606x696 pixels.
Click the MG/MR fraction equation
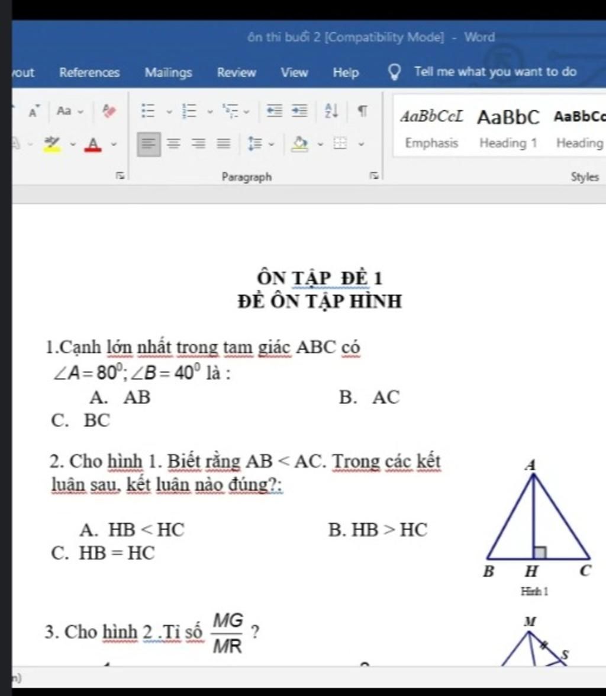[228, 633]
